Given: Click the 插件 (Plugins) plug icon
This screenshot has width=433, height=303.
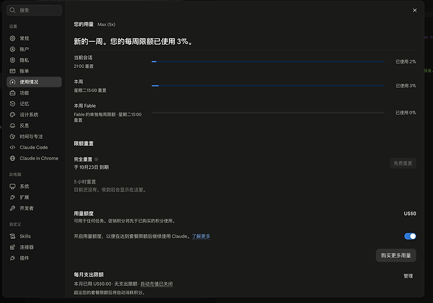Looking at the screenshot, I should pyautogui.click(x=13, y=258).
